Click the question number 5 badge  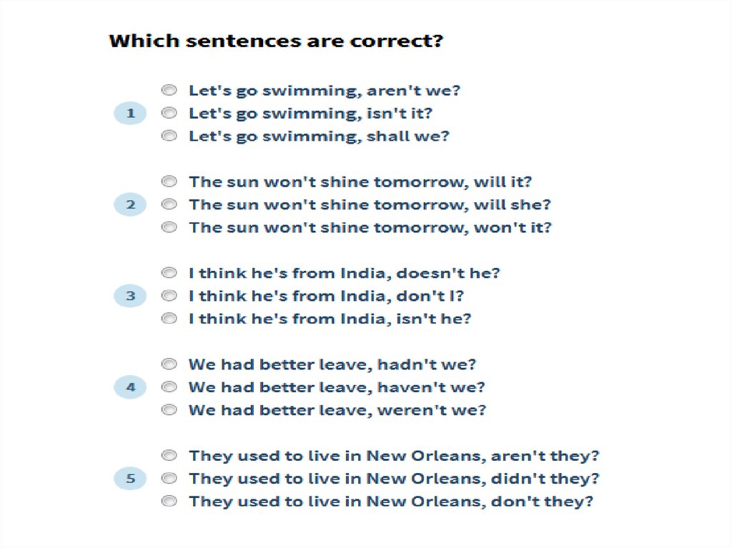(x=130, y=479)
